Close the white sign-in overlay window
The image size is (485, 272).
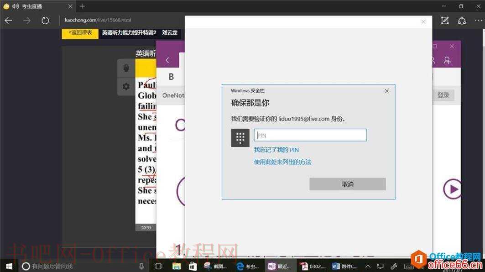(x=423, y=21)
